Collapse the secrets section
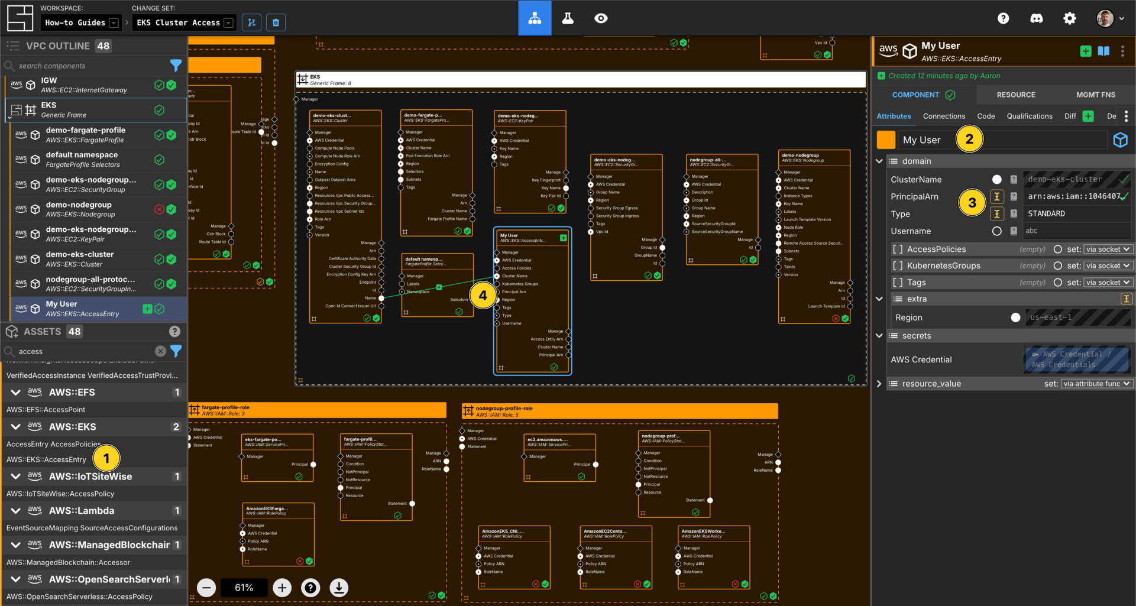 879,335
